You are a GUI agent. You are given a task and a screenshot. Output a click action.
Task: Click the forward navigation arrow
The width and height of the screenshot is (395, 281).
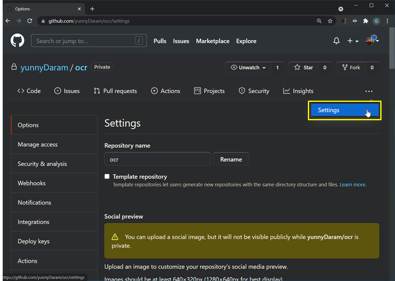19,21
